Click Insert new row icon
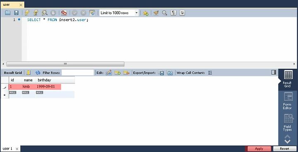This screenshot has height=152, width=298. (118, 73)
